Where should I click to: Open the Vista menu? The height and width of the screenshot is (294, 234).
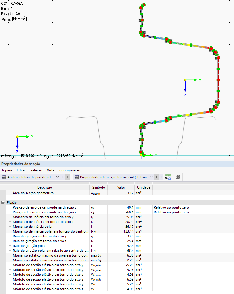(x=51, y=170)
